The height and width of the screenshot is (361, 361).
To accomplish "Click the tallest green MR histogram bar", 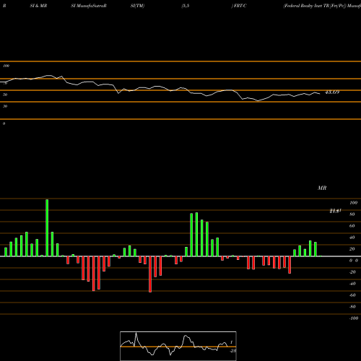I will pyautogui.click(x=47, y=227).
